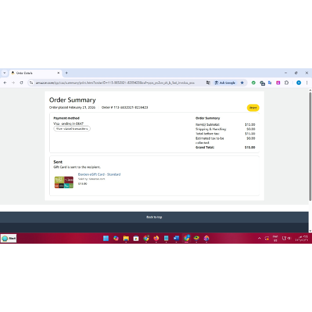
Task: Click View related transactions button
Action: click(x=72, y=129)
